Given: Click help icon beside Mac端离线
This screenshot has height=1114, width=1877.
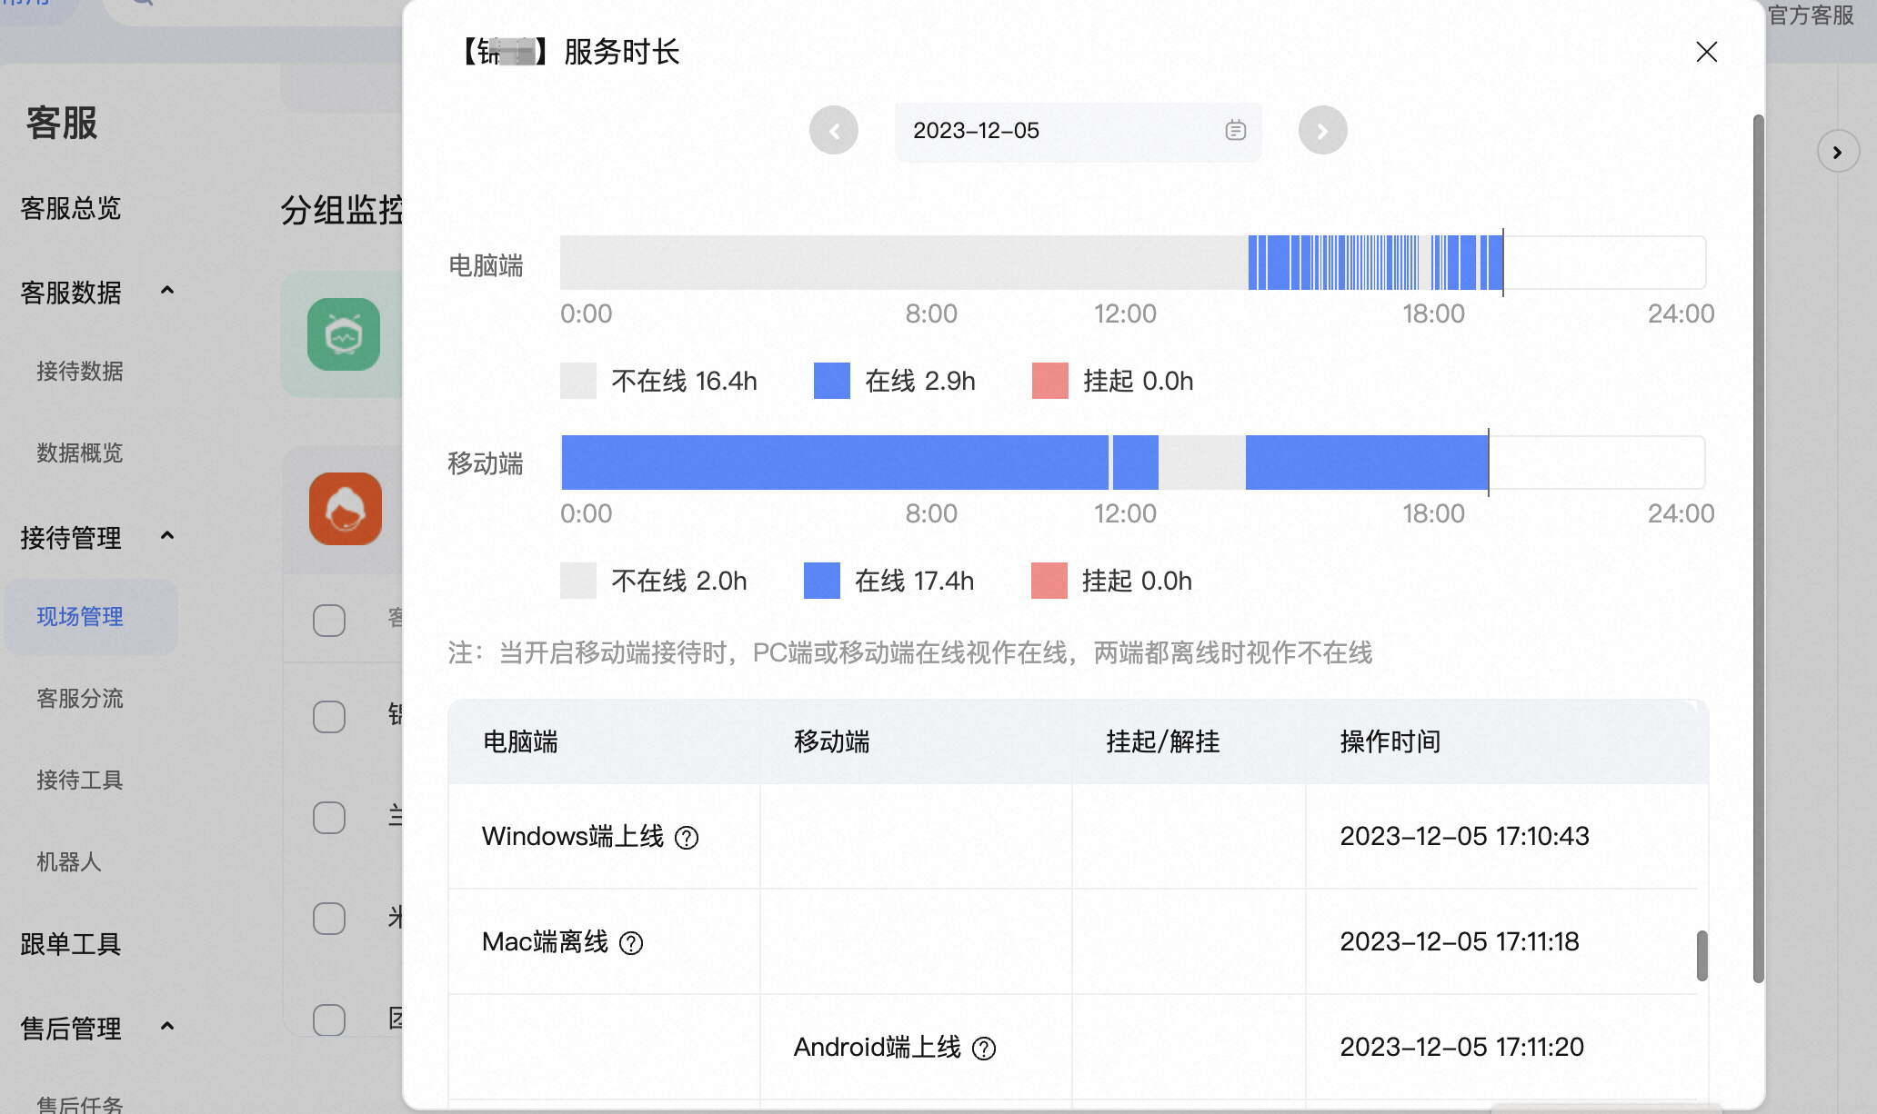Looking at the screenshot, I should point(631,943).
